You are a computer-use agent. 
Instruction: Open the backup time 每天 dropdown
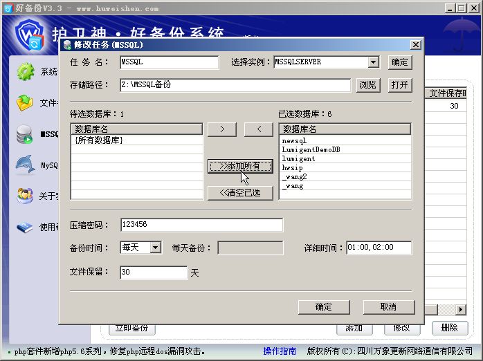coord(156,248)
